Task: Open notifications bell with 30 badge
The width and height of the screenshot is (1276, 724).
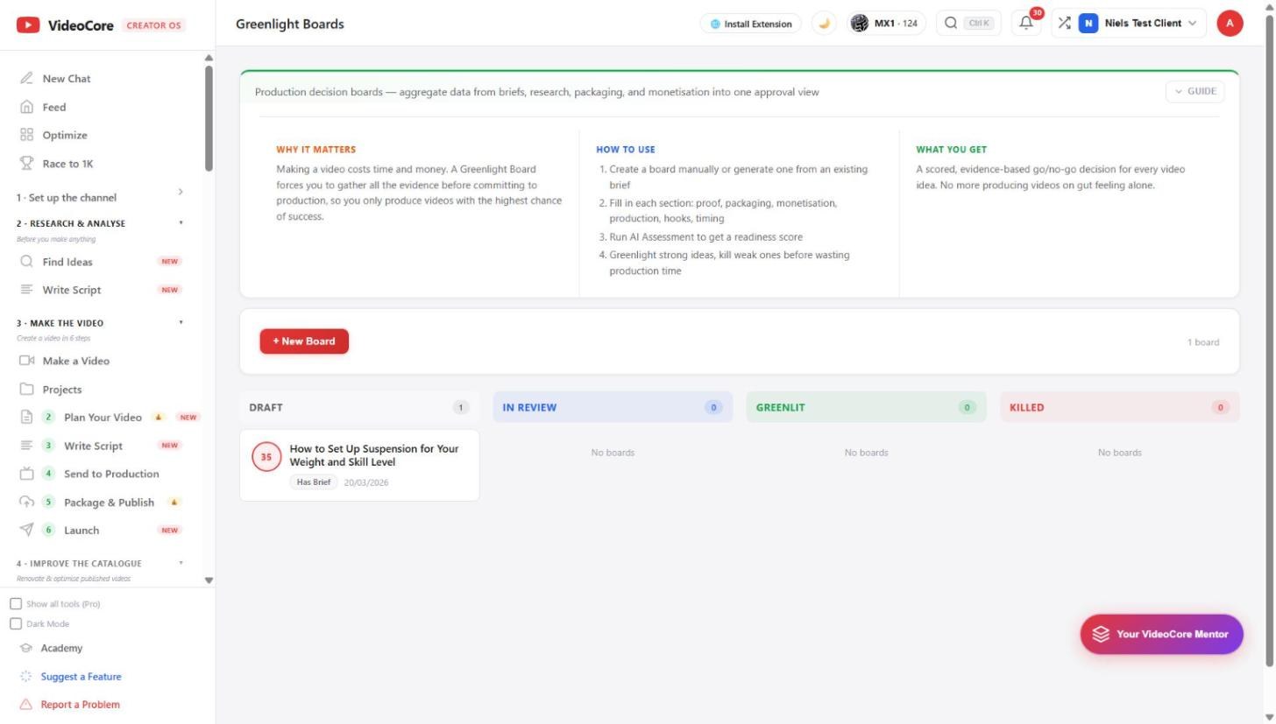Action: 1026,23
